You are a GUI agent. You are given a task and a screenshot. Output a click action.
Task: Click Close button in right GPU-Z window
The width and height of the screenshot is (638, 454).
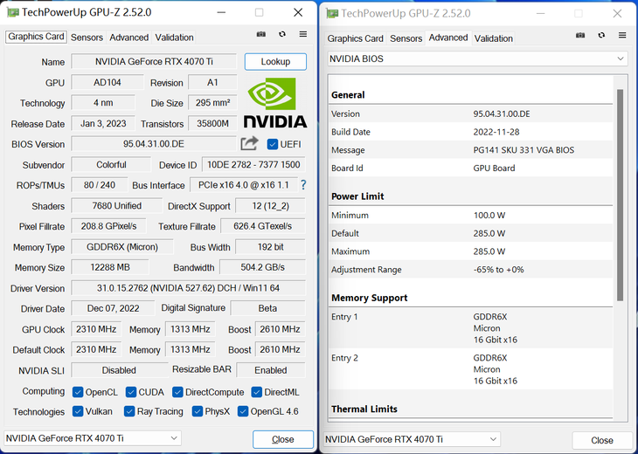(x=602, y=441)
